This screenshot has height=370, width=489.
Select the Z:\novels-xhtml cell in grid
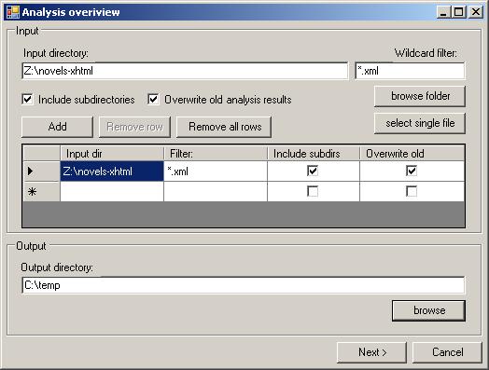pyautogui.click(x=112, y=171)
